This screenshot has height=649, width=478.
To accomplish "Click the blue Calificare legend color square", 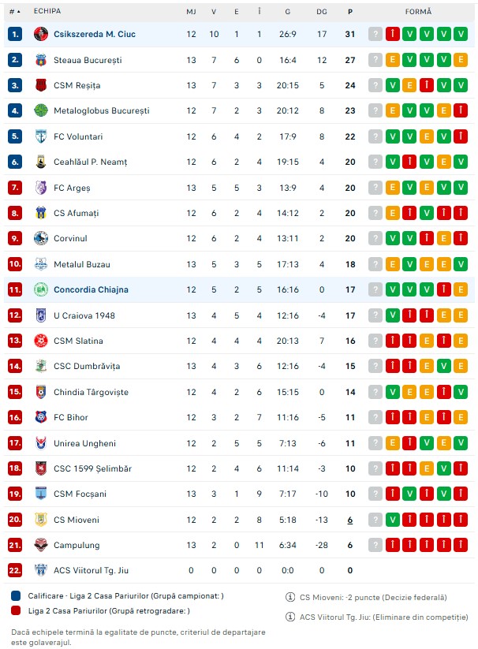I will 16,596.
